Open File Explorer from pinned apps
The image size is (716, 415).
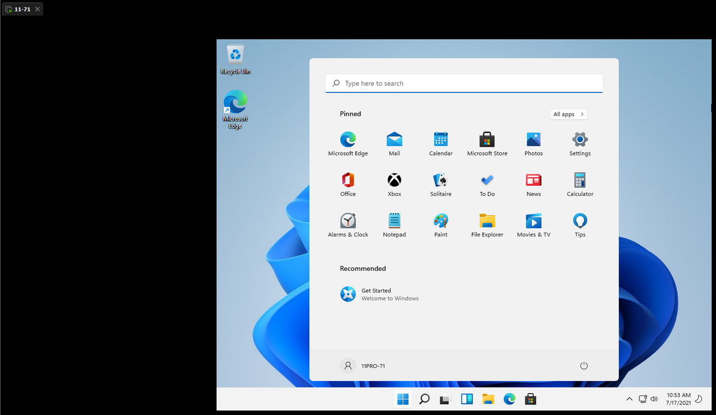point(487,225)
